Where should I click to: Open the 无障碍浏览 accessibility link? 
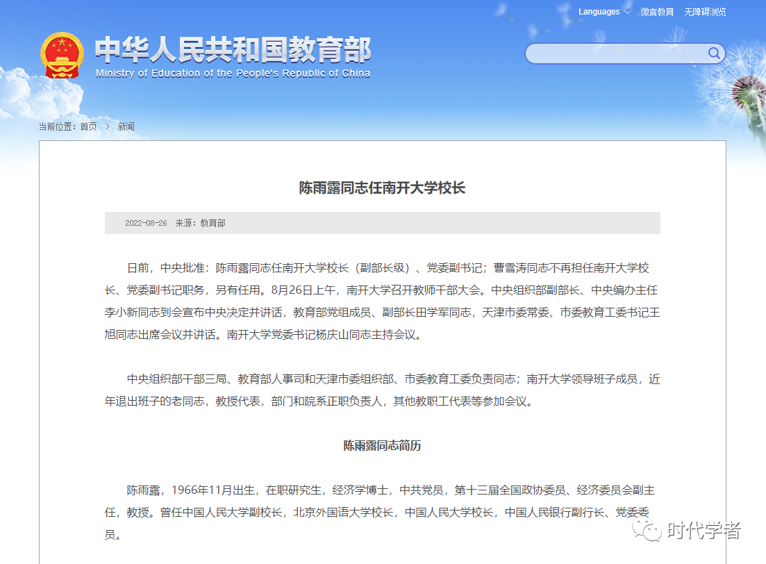coord(705,12)
